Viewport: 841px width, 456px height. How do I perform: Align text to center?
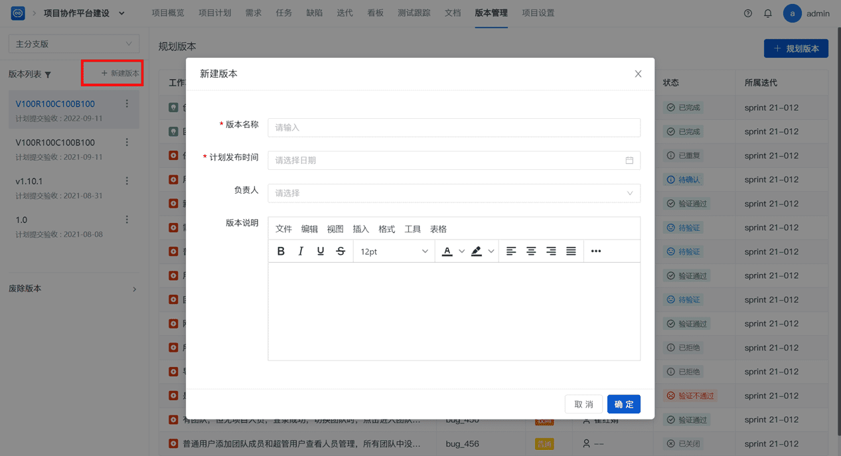531,252
